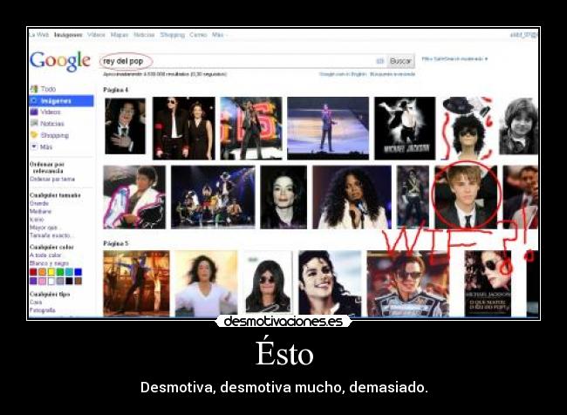Open the person in white shirt arms spread thumbnail
The height and width of the screenshot is (415, 567).
207,283
